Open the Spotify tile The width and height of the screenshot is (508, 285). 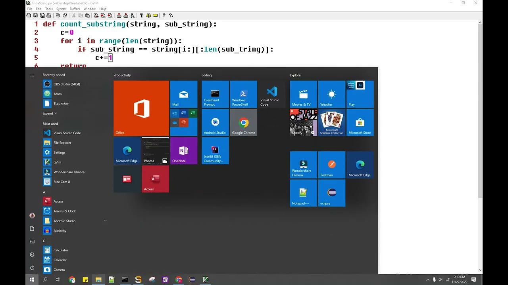[304, 123]
